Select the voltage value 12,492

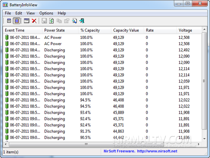[184, 50]
